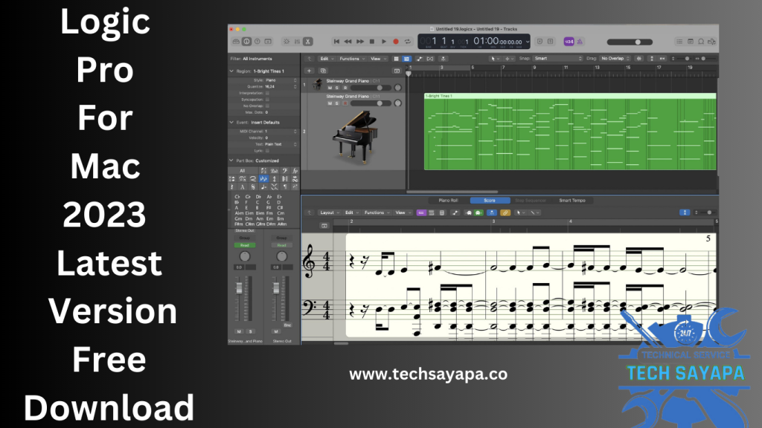Select the highlighted key signature Part Box icon
The image size is (762, 428).
[x=263, y=179]
